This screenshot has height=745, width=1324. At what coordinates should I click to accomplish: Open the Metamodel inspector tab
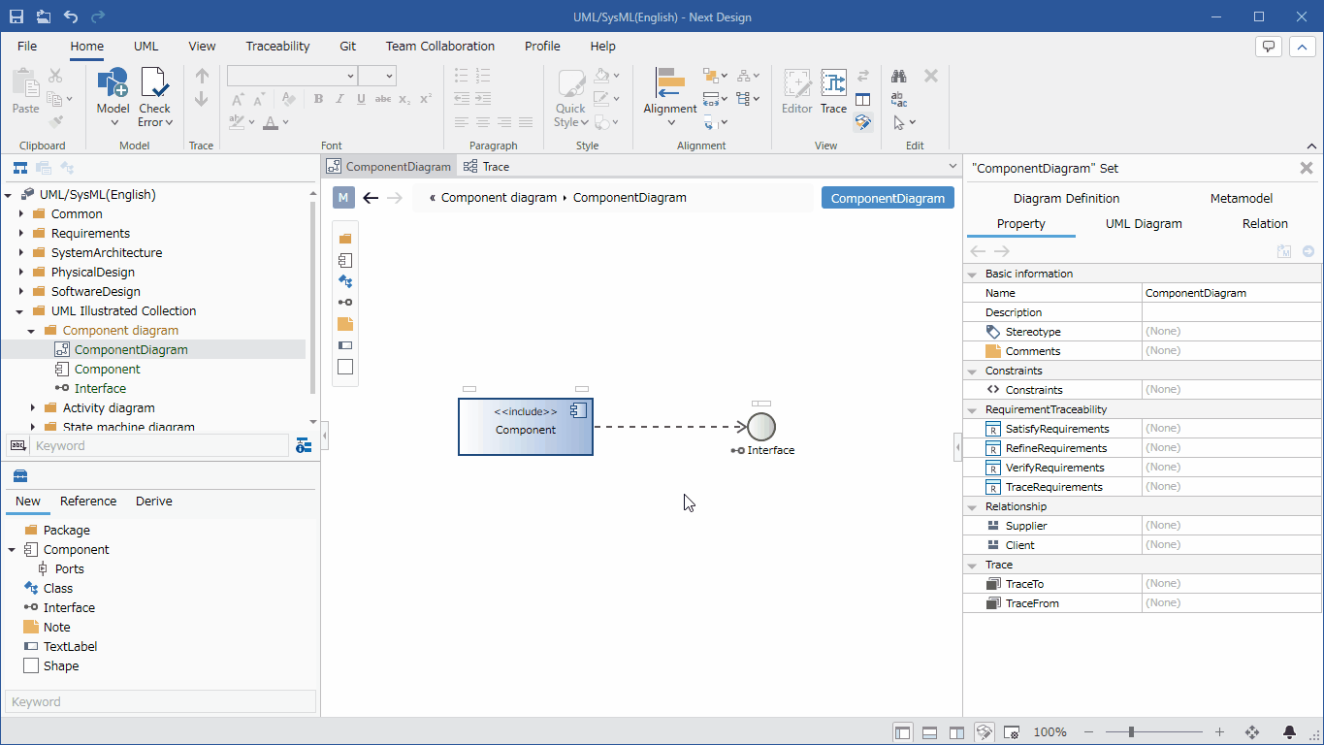point(1241,198)
